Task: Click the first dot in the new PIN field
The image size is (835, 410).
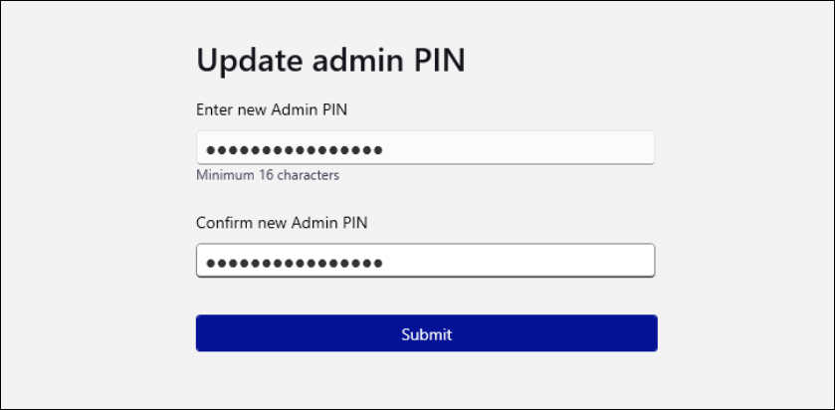Action: click(x=210, y=150)
